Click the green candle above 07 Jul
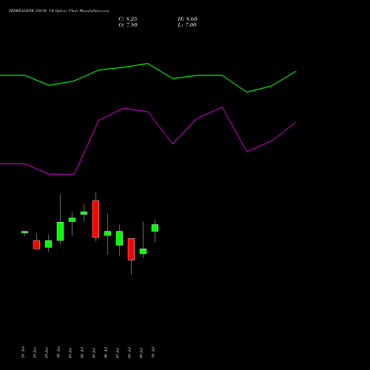The width and height of the screenshot is (370, 370). coord(119,238)
